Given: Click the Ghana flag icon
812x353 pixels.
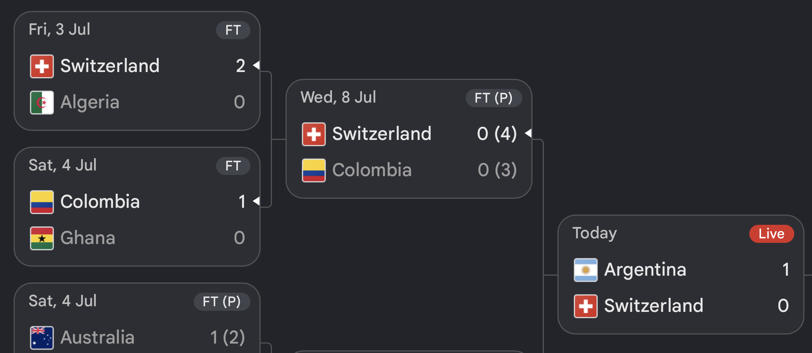Looking at the screenshot, I should click(x=42, y=238).
